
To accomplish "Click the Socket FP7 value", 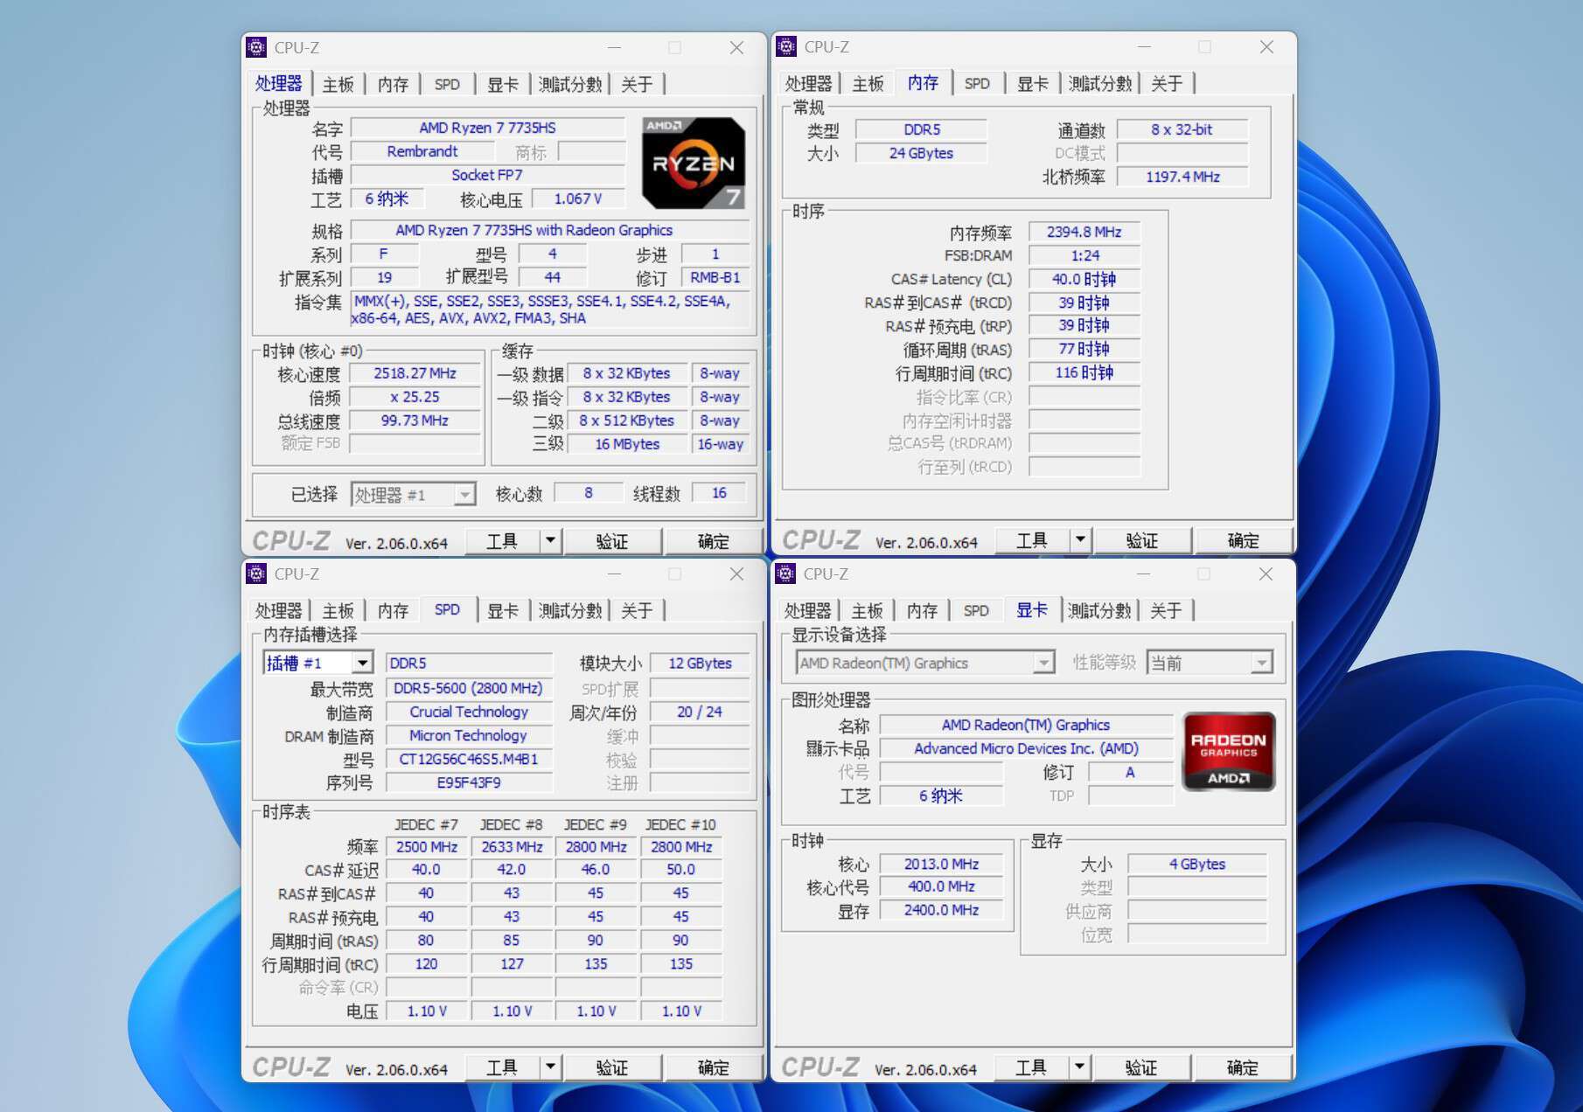I will point(487,175).
